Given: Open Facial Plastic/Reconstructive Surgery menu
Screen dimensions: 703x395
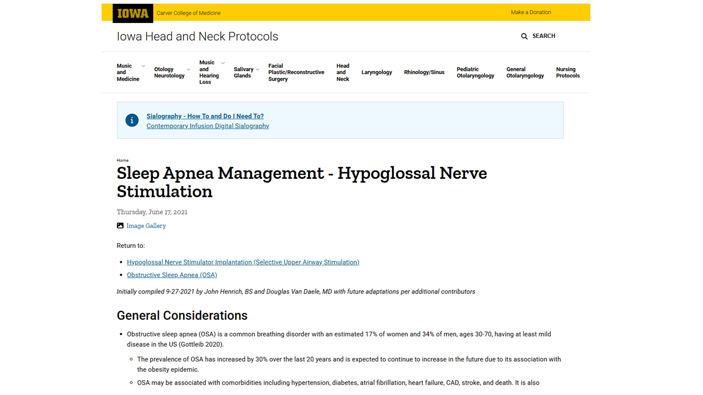Looking at the screenshot, I should [296, 72].
